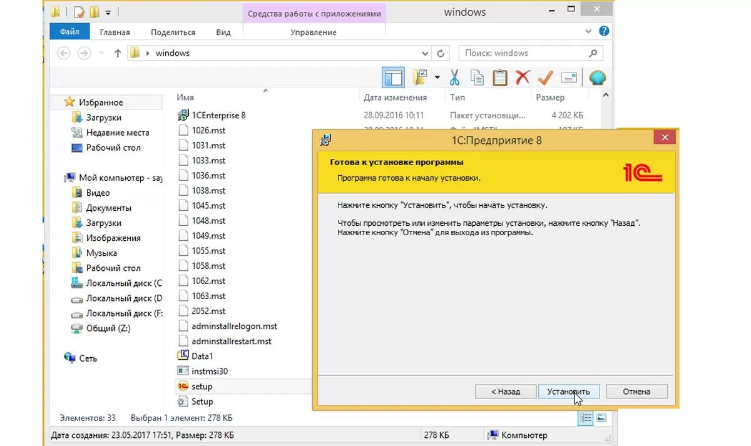Select Мой компьютер in navigation pane

point(120,178)
